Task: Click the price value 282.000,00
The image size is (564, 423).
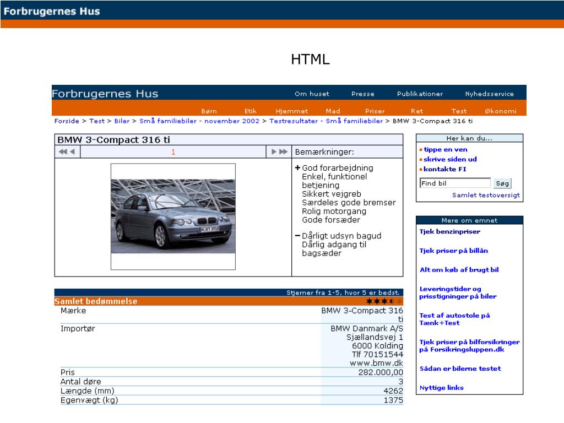Action: (x=381, y=372)
